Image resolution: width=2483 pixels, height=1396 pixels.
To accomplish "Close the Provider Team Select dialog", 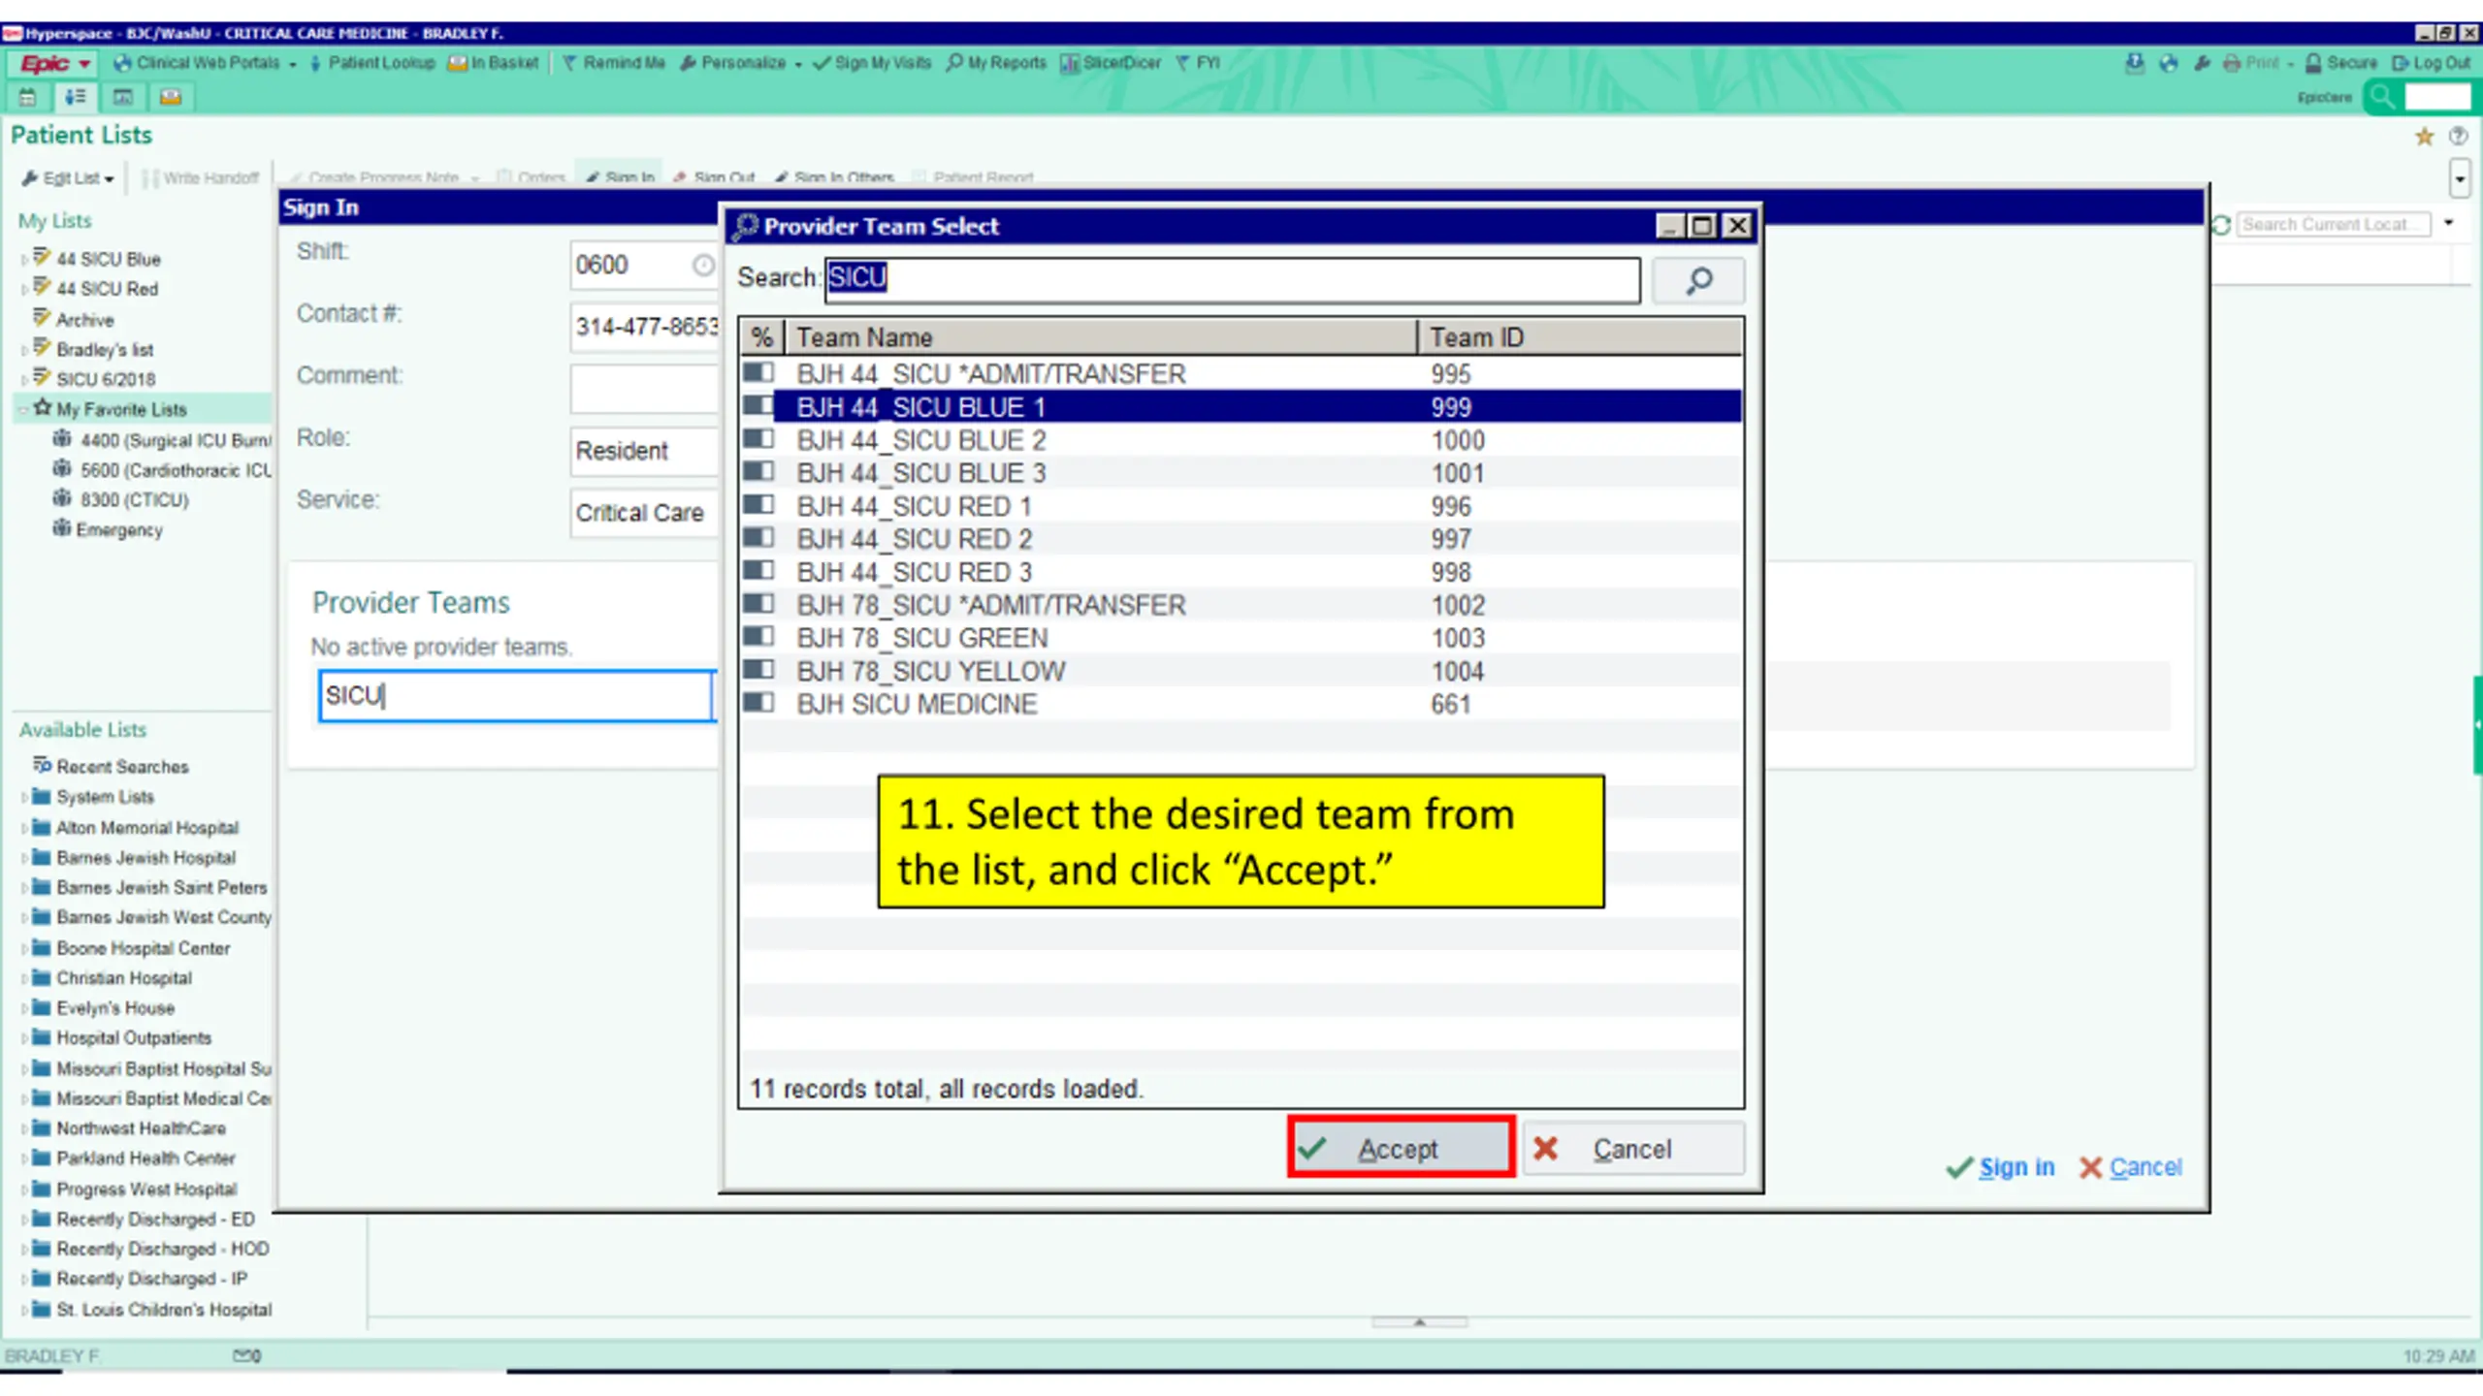I will [1738, 226].
